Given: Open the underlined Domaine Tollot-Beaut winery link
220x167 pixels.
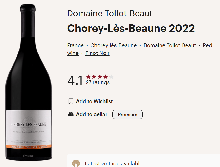Looking at the screenshot, I should tap(170, 45).
